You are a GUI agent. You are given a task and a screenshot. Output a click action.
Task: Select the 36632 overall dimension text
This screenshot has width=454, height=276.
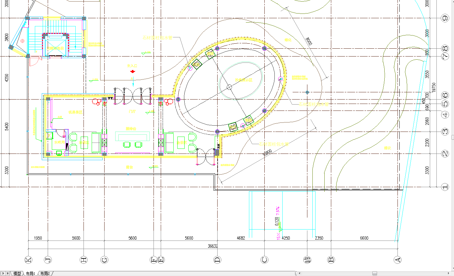click(x=213, y=246)
